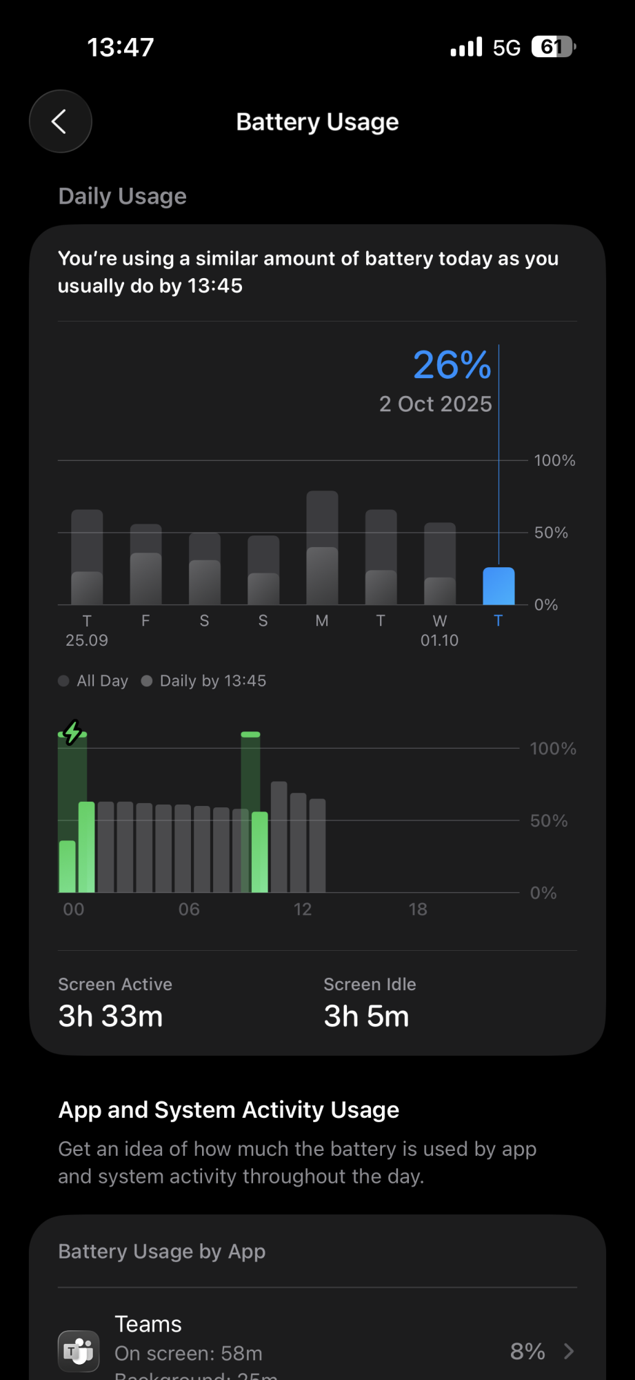Tap the tallest grey hourly bar after 11:00

pyautogui.click(x=279, y=837)
